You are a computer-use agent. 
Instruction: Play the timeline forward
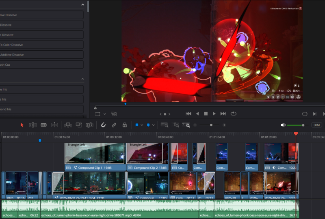coord(214,114)
